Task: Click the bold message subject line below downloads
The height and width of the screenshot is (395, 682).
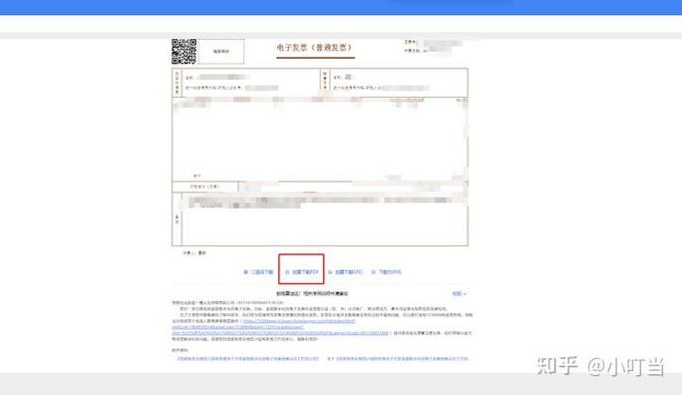Action: click(312, 293)
